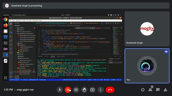Click the editor minimap
The height and width of the screenshot is (96, 172).
pos(117,40)
